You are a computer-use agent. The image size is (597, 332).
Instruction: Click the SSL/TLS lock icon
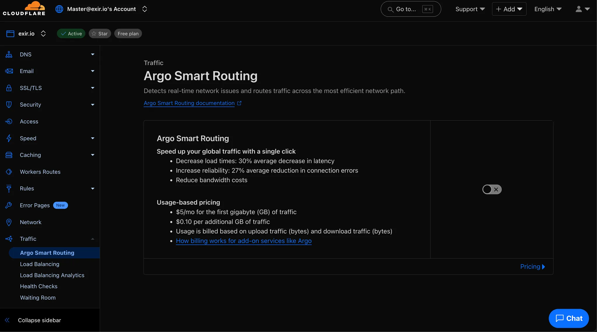coord(9,88)
